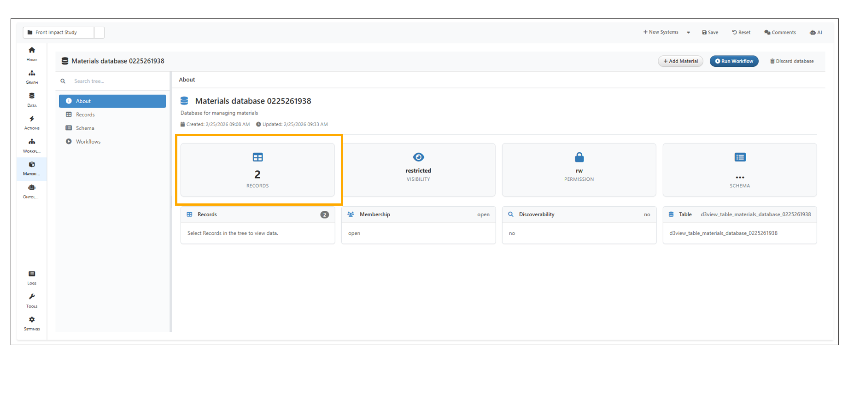Viewport: 854px width, 399px height.
Task: Expand the New Systems dropdown arrow
Action: click(x=688, y=33)
